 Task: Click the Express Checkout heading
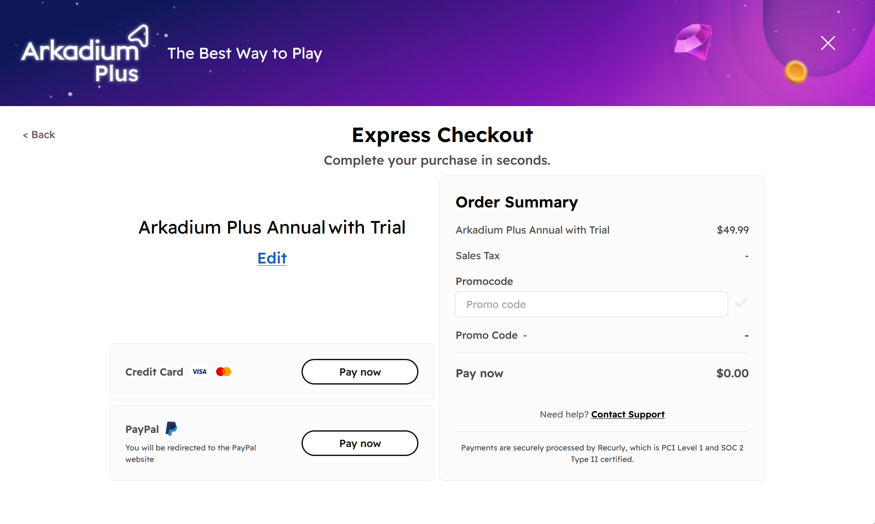click(442, 135)
